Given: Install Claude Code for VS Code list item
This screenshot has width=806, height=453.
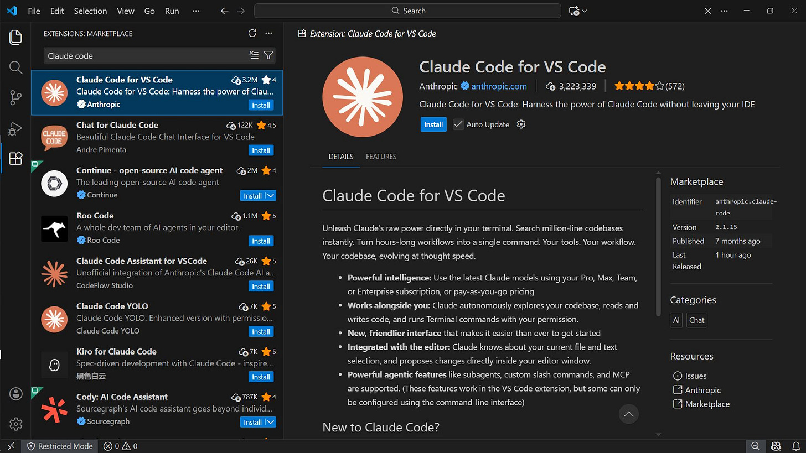Looking at the screenshot, I should [x=261, y=105].
